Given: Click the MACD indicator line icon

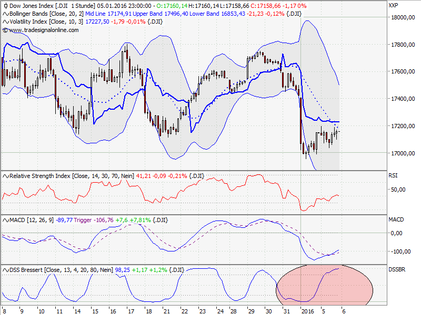Looking at the screenshot, I should pyautogui.click(x=6, y=220).
